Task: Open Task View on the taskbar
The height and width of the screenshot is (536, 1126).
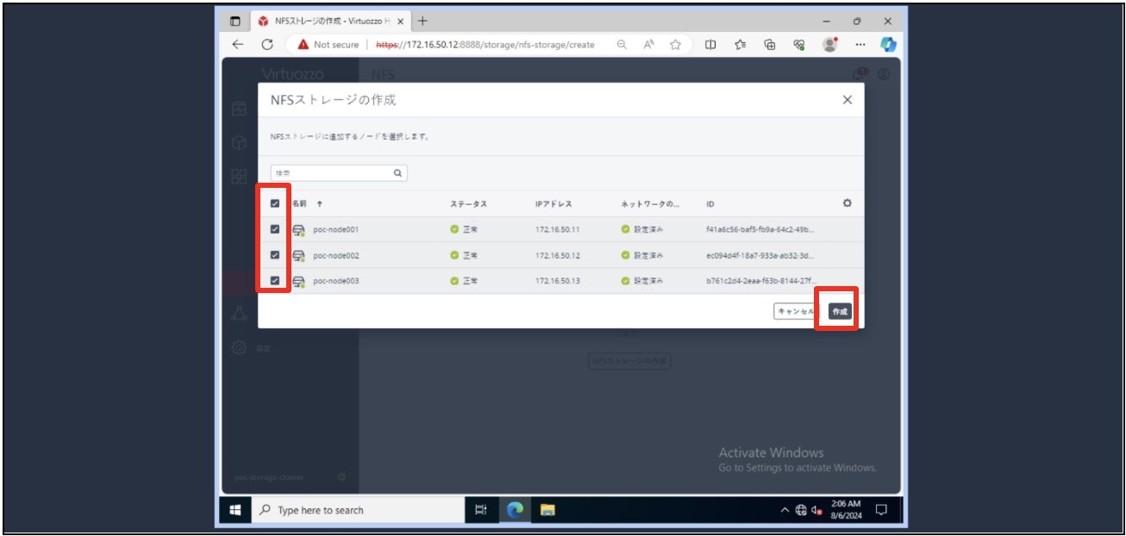Action: coord(481,510)
